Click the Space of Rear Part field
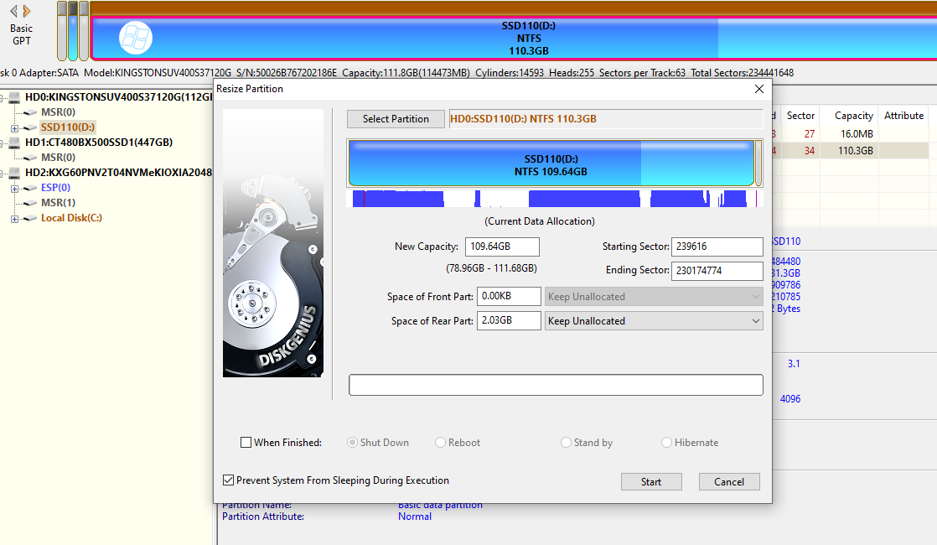The width and height of the screenshot is (937, 545). 509,320
